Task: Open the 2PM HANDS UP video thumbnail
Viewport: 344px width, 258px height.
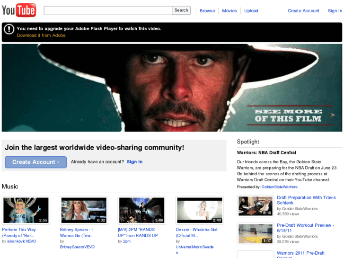Action: tap(142, 210)
